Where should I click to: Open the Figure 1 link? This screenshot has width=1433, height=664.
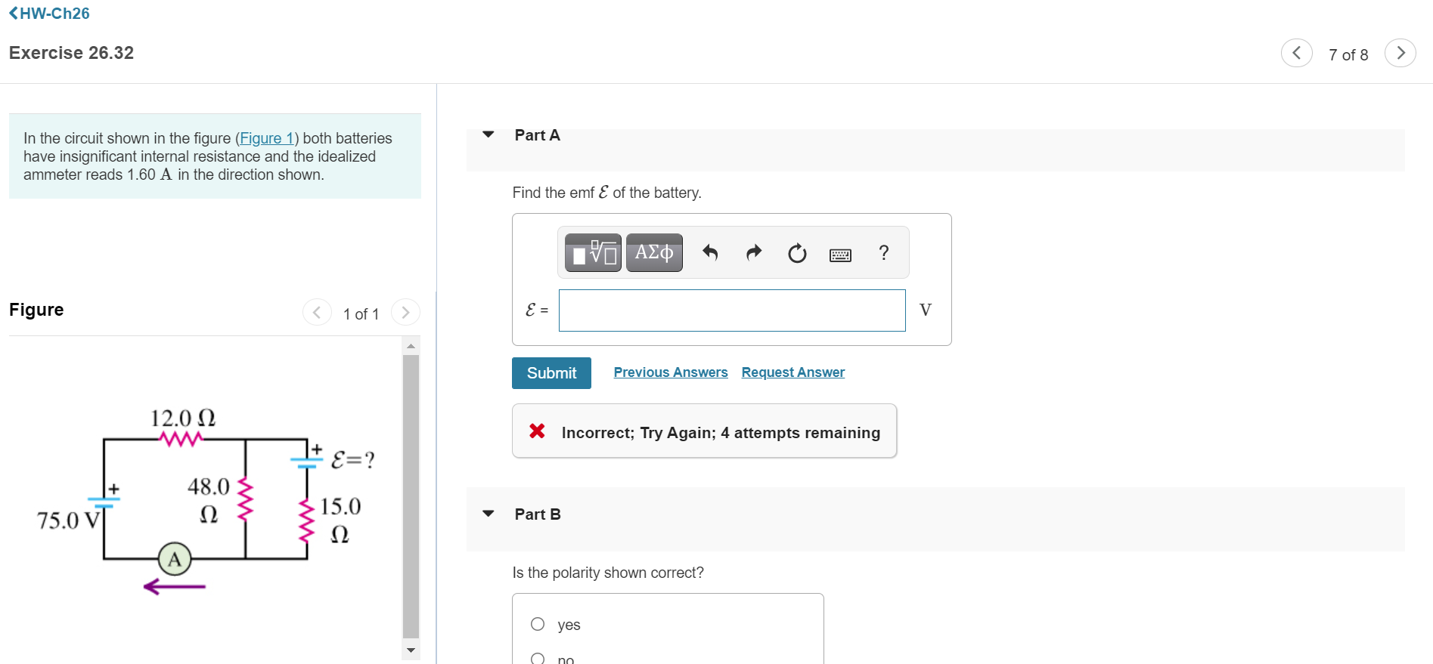pyautogui.click(x=267, y=138)
